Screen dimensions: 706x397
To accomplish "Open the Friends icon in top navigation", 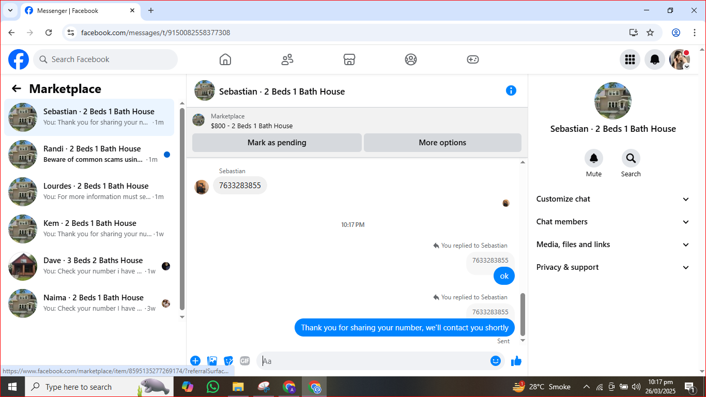I will 287,59.
